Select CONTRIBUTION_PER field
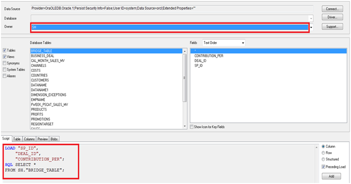 (x=269, y=56)
